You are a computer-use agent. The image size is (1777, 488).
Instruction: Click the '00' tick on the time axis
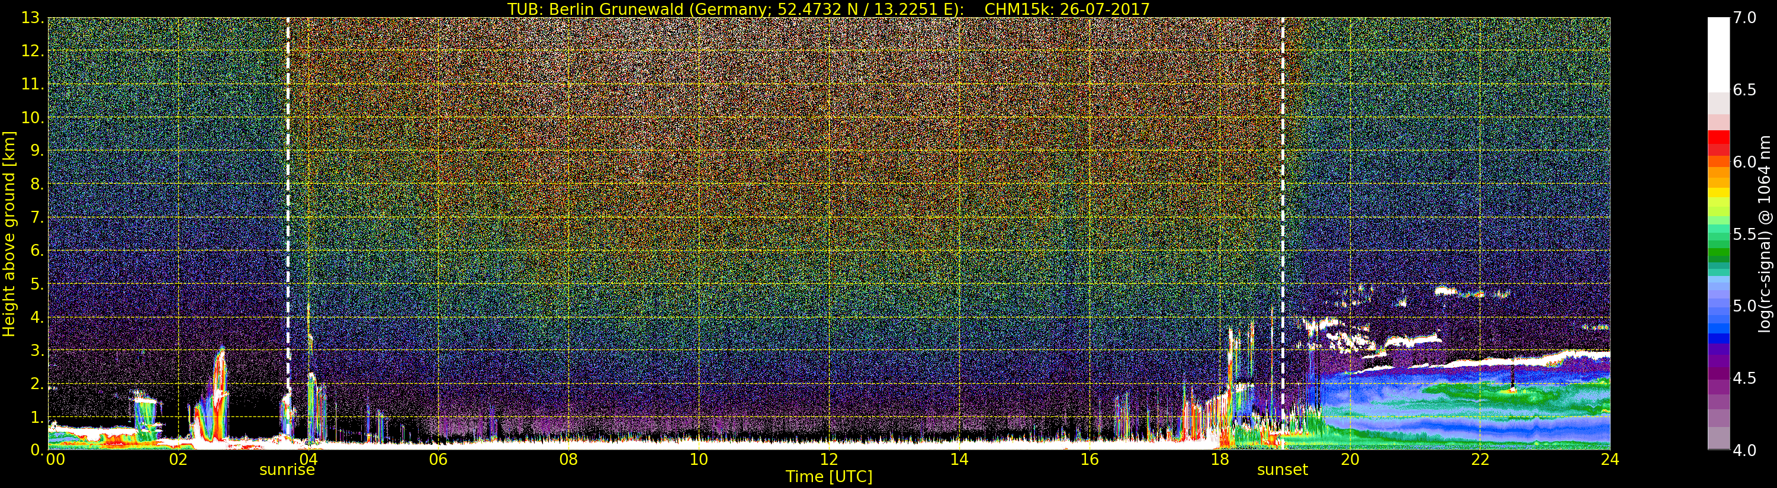[x=55, y=460]
